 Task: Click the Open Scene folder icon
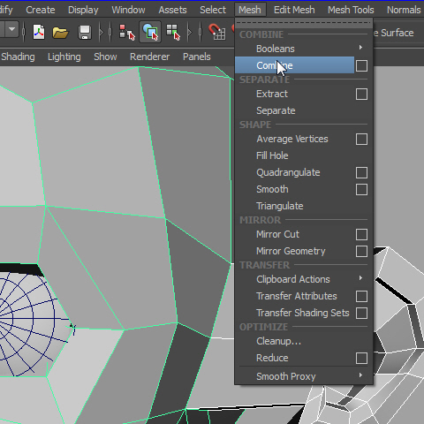(x=60, y=33)
